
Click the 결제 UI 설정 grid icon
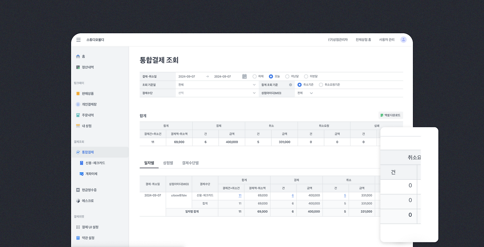tap(78, 227)
